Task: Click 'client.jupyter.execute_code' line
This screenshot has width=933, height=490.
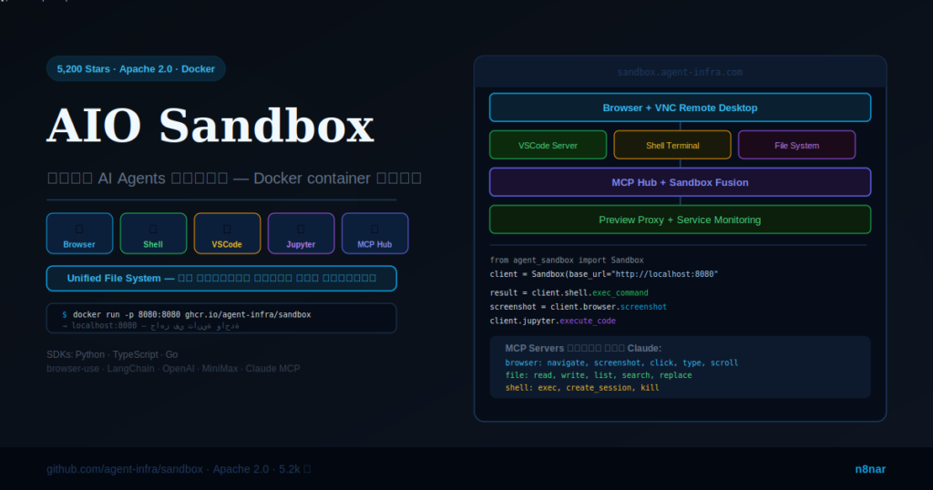Action: [553, 322]
